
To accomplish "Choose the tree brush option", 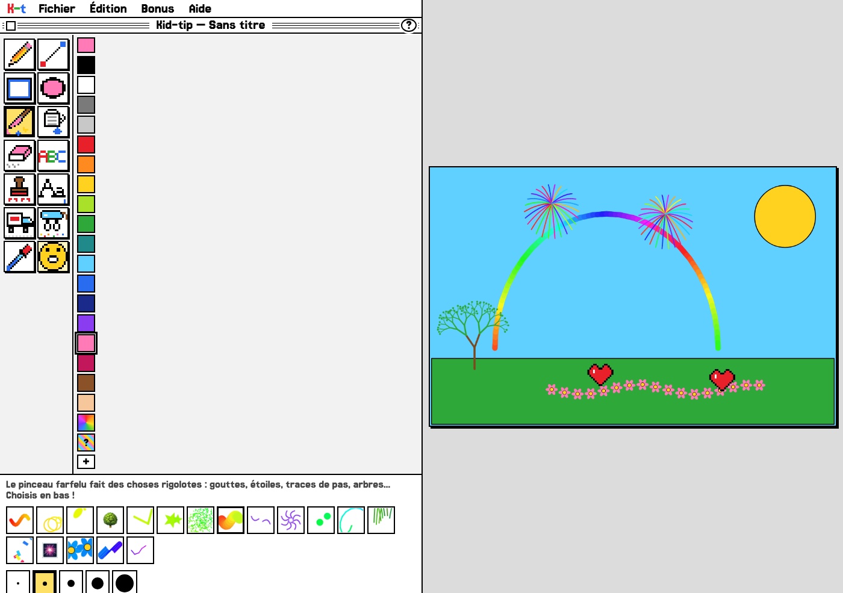I will (x=110, y=520).
